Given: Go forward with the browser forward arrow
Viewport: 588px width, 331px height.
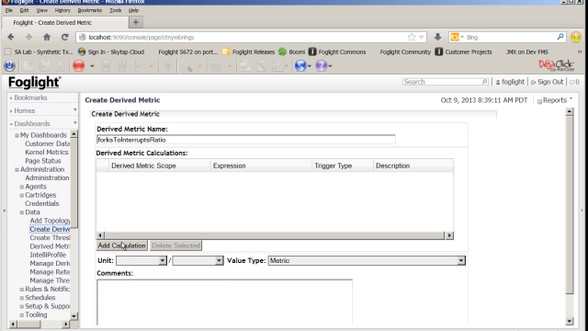Looking at the screenshot, I should coord(28,37).
